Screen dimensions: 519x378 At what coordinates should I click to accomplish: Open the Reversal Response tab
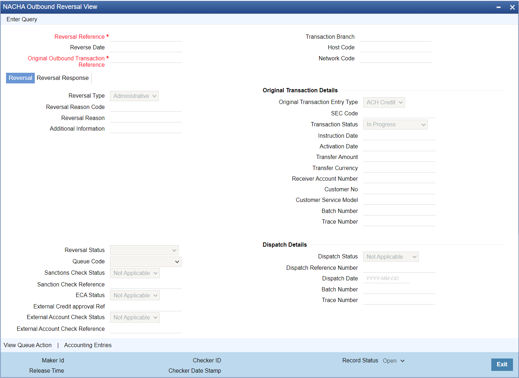[x=63, y=78]
